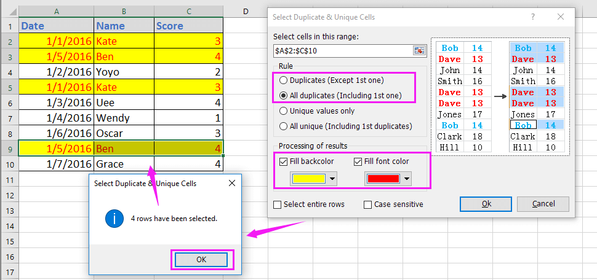The width and height of the screenshot is (597, 280).
Task: Select row 9 header
Action: (x=9, y=149)
